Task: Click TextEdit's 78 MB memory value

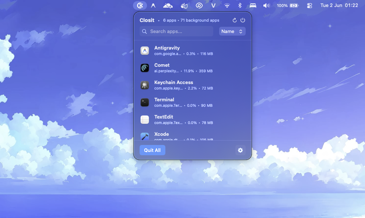Action: (x=207, y=123)
